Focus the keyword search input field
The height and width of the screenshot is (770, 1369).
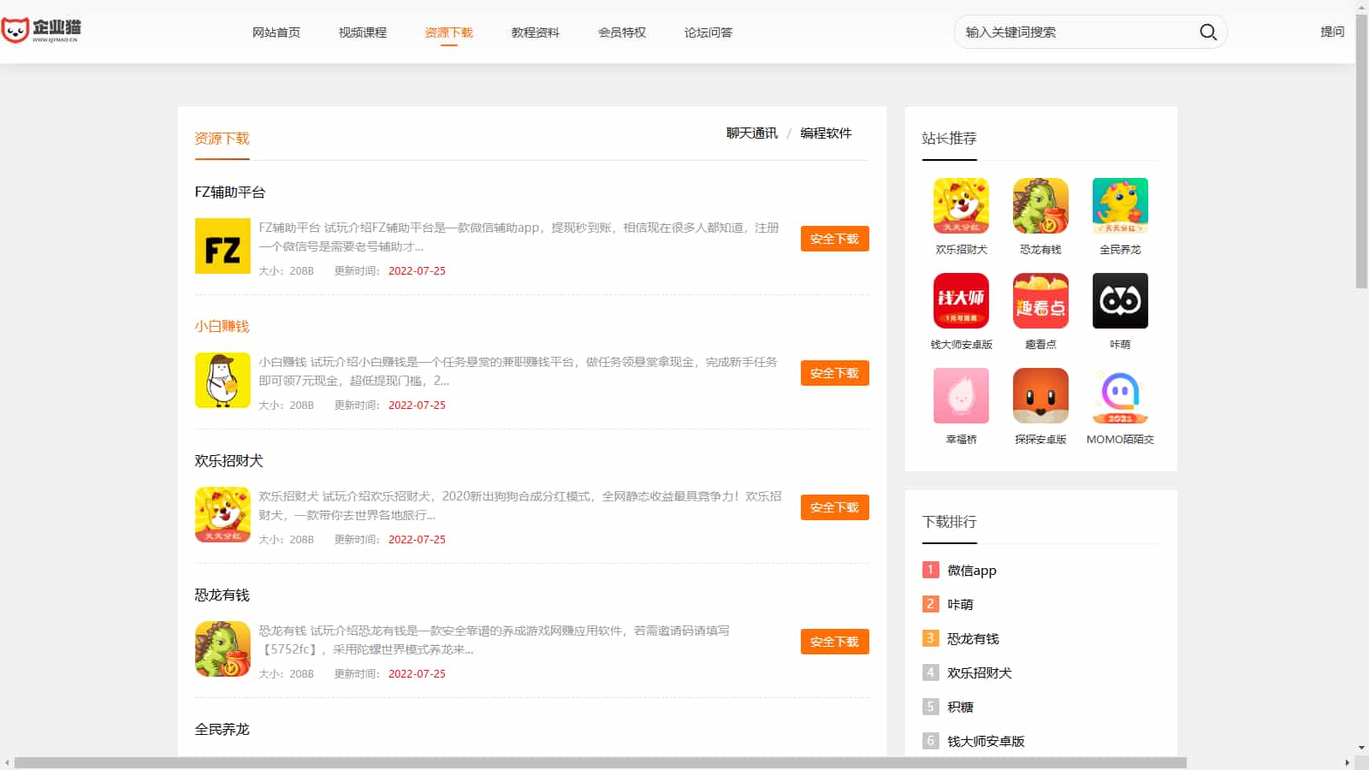tap(1074, 33)
